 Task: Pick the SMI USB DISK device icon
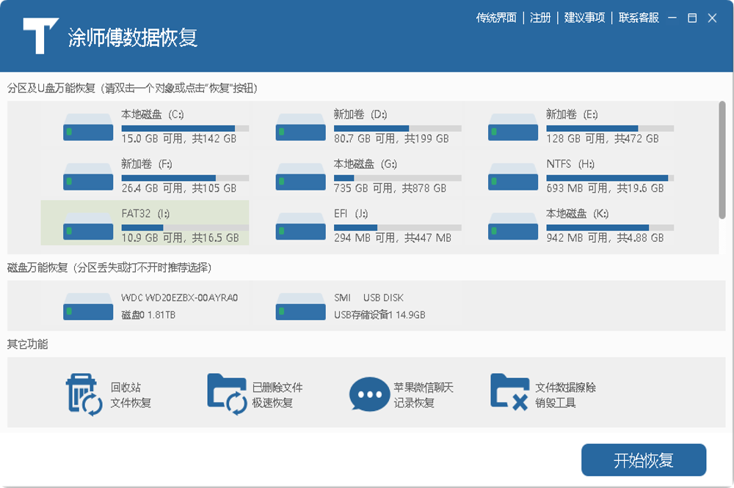click(300, 306)
